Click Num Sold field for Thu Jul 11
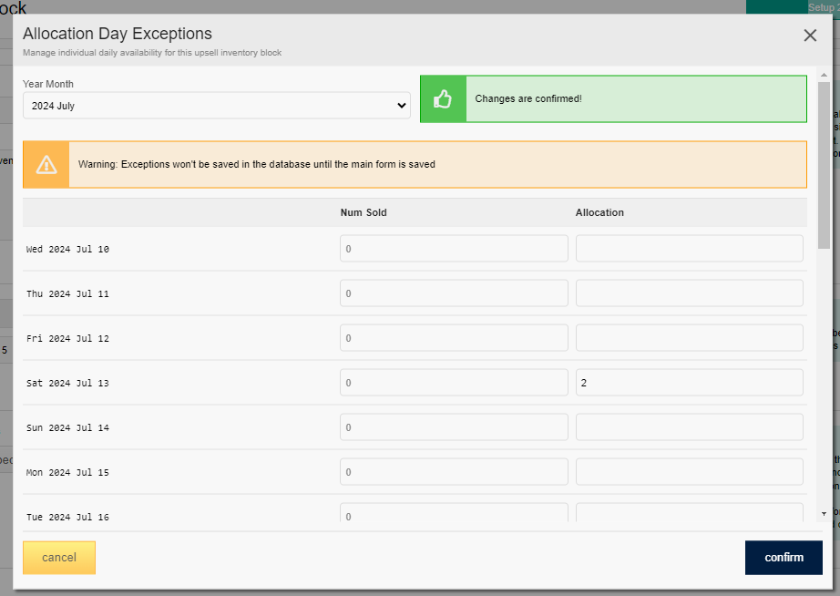Image resolution: width=840 pixels, height=596 pixels. pos(454,293)
